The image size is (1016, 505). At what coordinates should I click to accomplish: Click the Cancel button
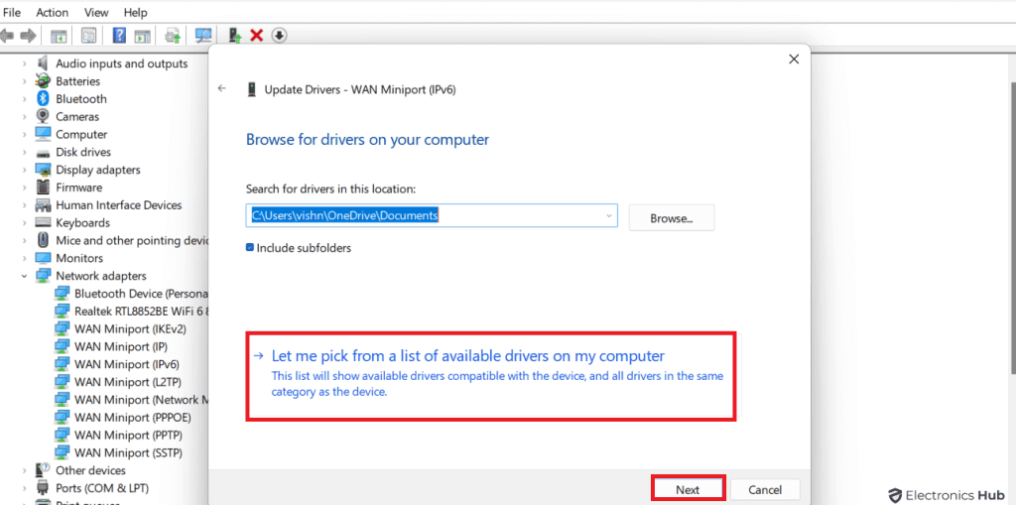point(765,489)
